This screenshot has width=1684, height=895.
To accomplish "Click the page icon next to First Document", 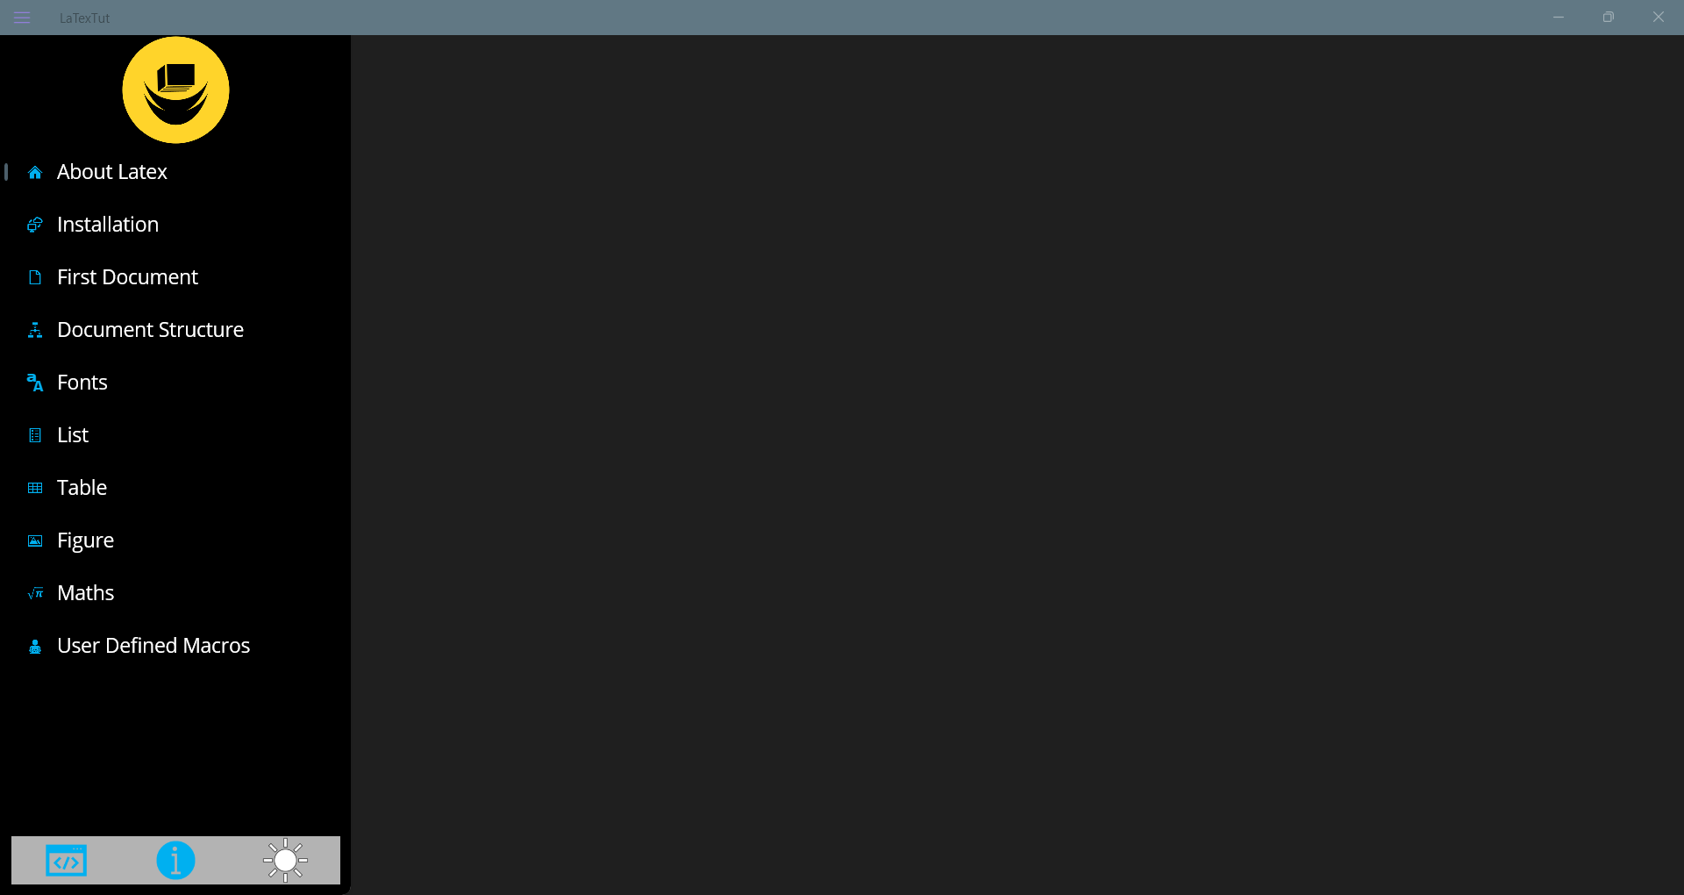I will point(35,277).
